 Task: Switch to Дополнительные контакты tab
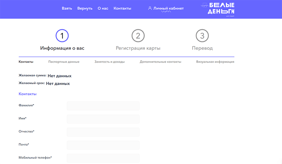[160, 62]
